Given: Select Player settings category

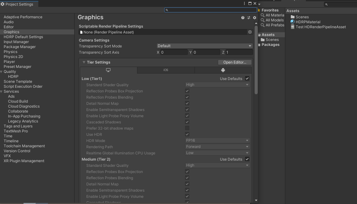Looking at the screenshot, I should pos(9,62).
